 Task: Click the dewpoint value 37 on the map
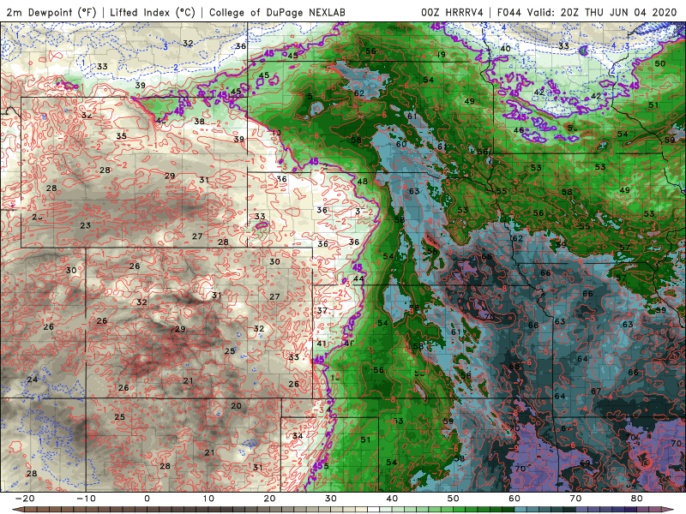coord(322,310)
